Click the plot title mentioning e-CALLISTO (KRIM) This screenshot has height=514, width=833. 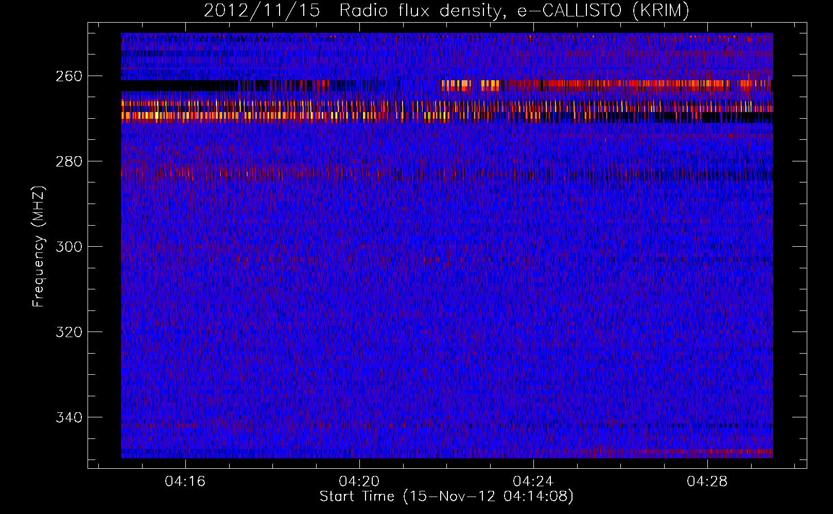click(446, 10)
